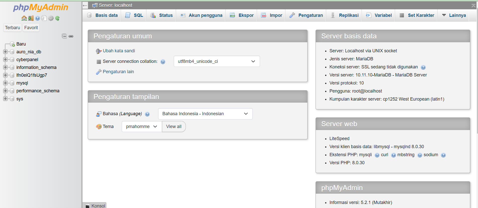The width and height of the screenshot is (478, 208).
Task: Collapse all tree items icon
Action: point(64,36)
